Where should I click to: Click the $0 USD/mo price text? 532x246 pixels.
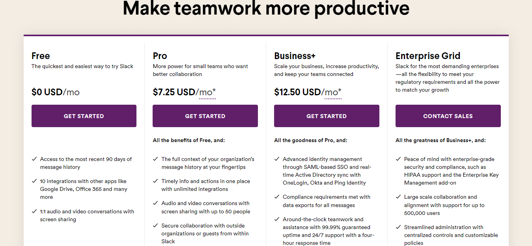(x=56, y=92)
